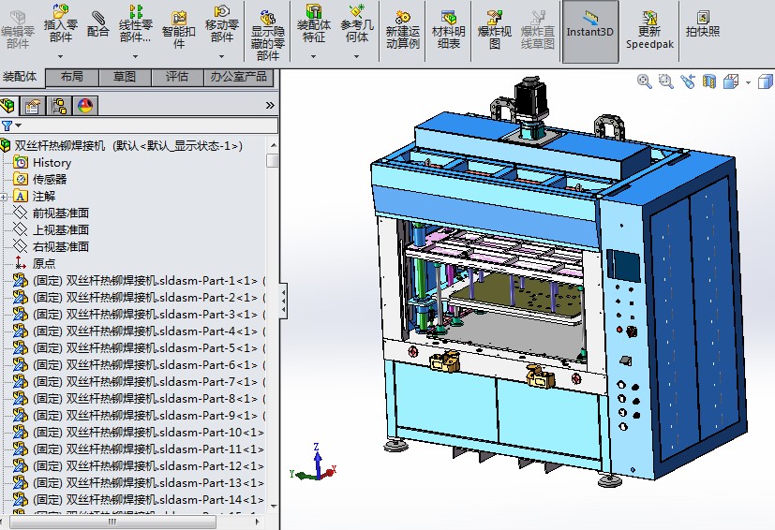
Task: Click View Orientation cube icon
Action: point(731,81)
